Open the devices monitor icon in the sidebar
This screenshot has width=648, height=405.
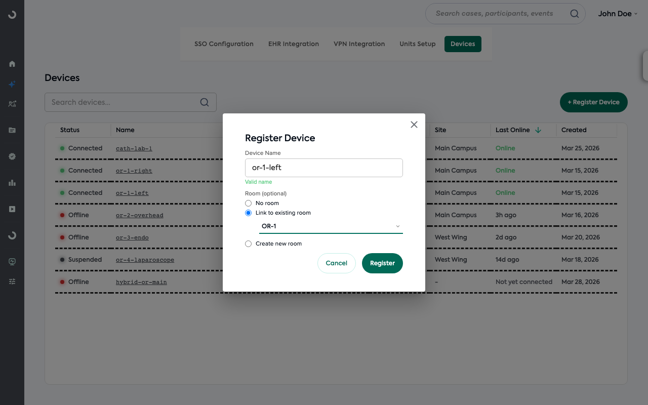(12, 261)
